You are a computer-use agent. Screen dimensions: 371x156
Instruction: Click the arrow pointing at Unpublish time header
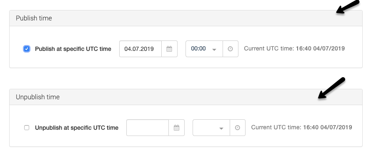pyautogui.click(x=331, y=88)
